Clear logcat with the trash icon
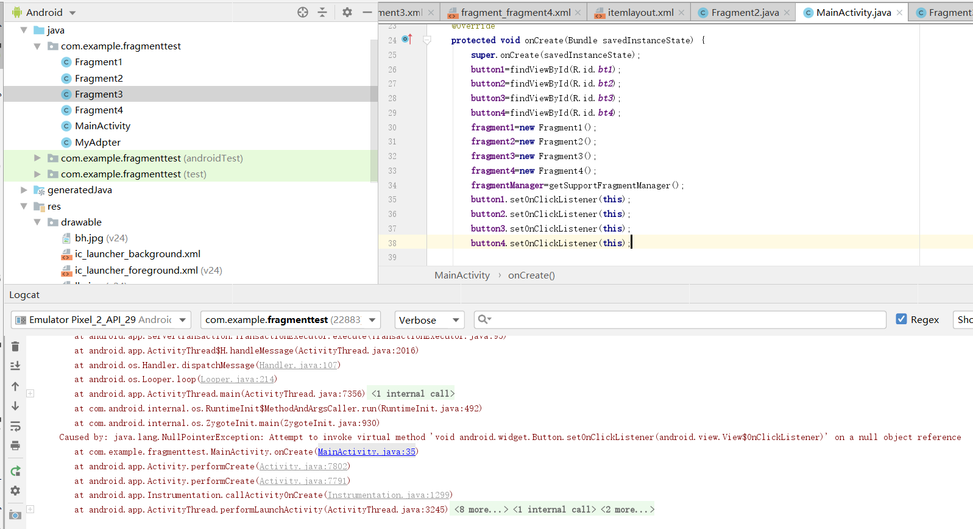This screenshot has height=529, width=973. [15, 347]
